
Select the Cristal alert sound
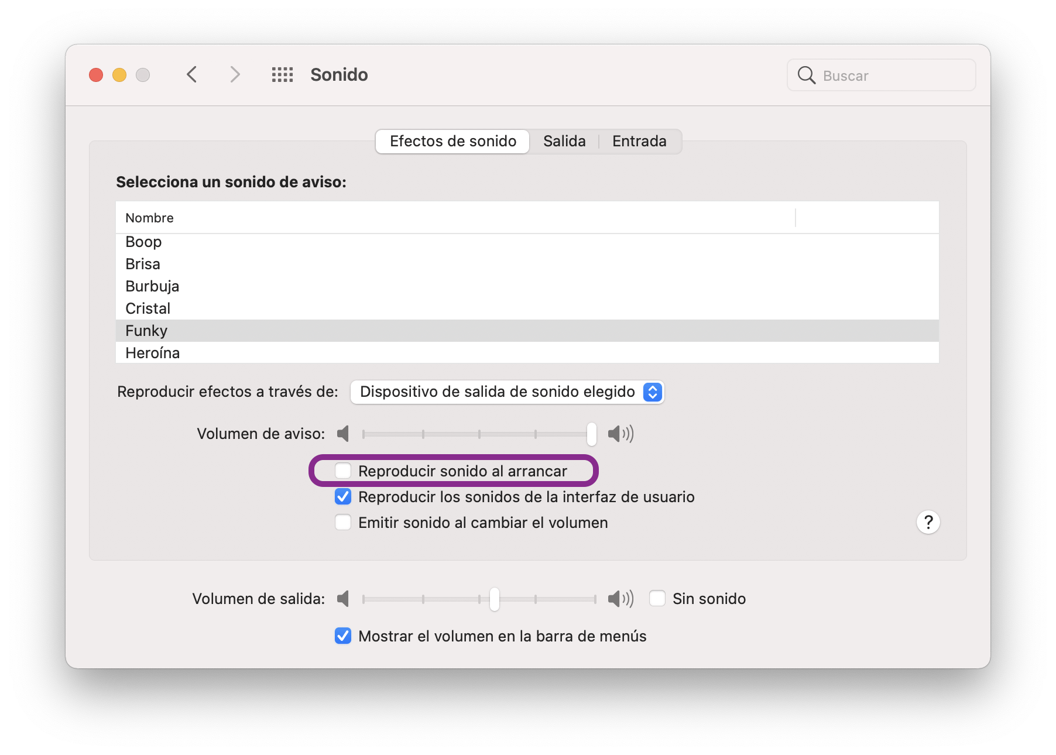click(148, 308)
